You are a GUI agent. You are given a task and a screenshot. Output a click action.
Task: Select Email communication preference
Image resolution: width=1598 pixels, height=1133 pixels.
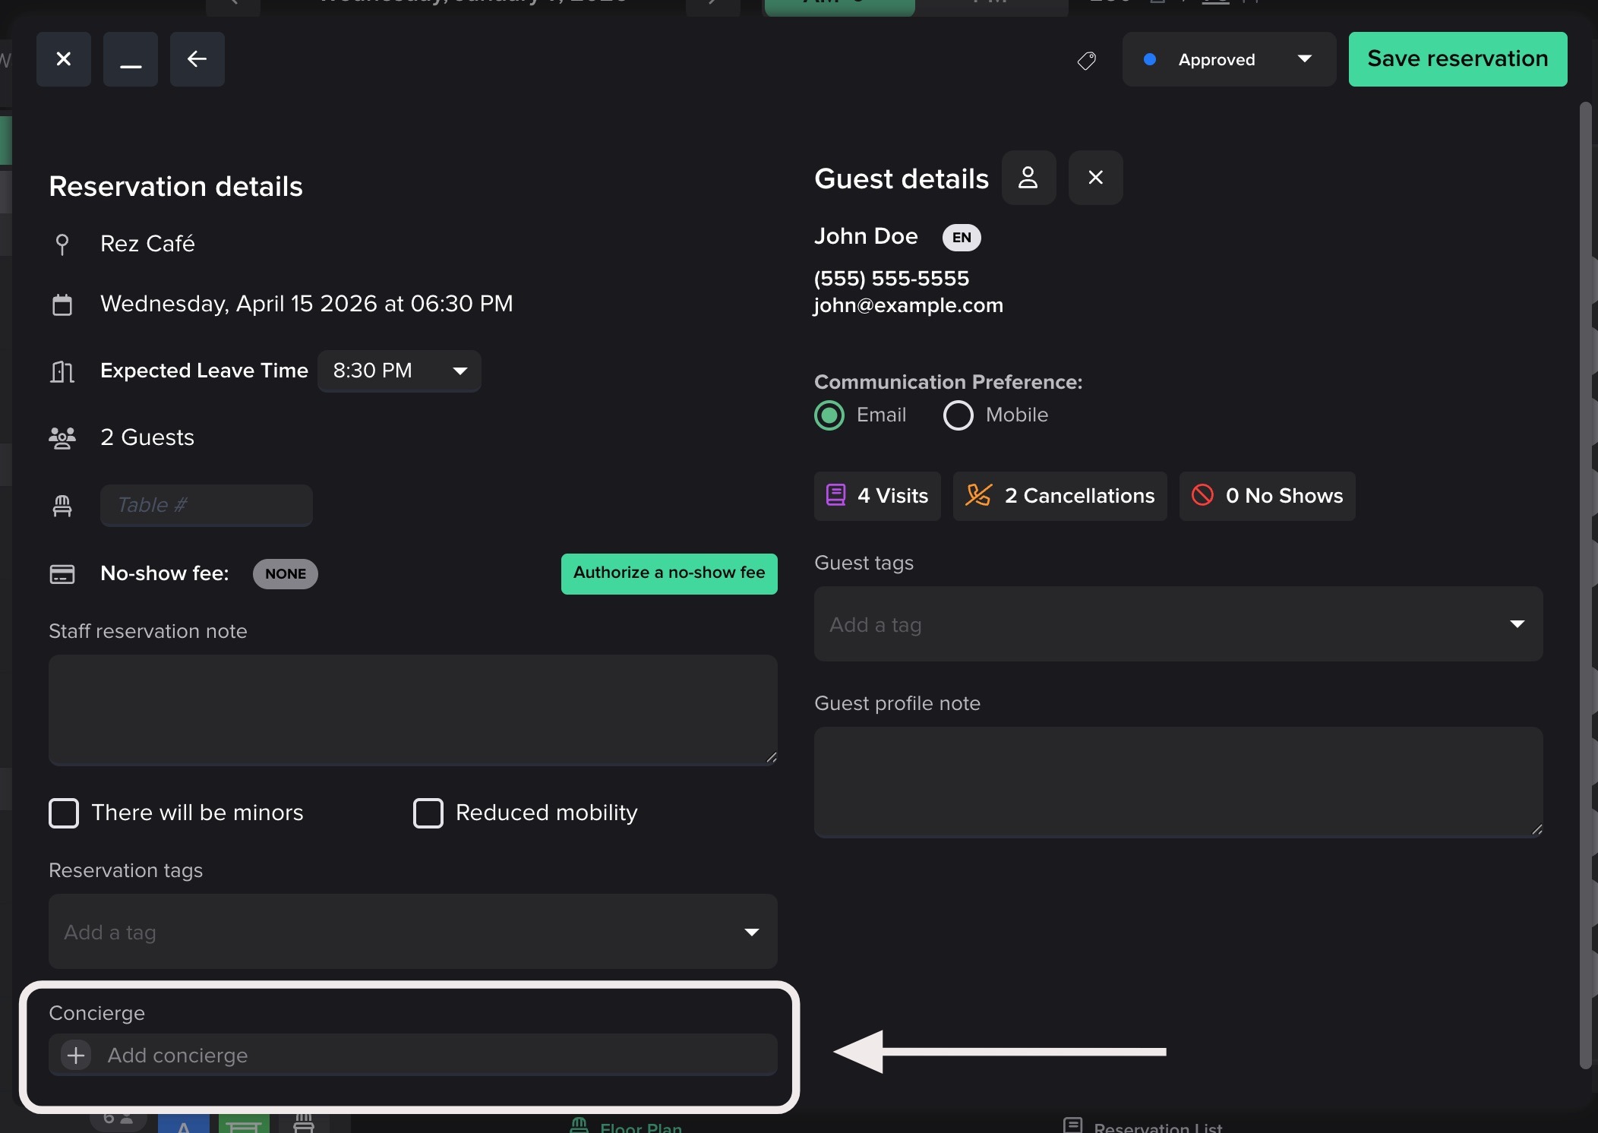tap(829, 415)
